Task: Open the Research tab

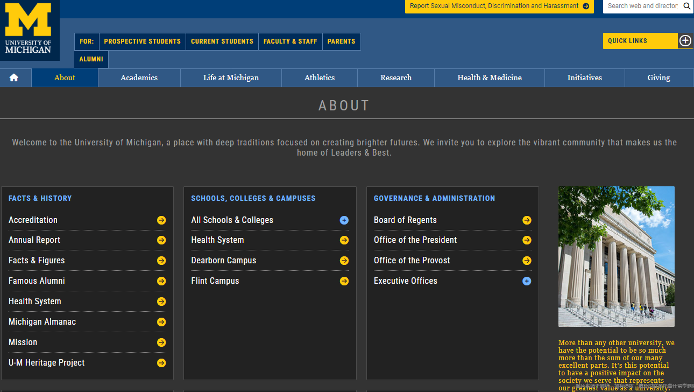Action: point(396,78)
